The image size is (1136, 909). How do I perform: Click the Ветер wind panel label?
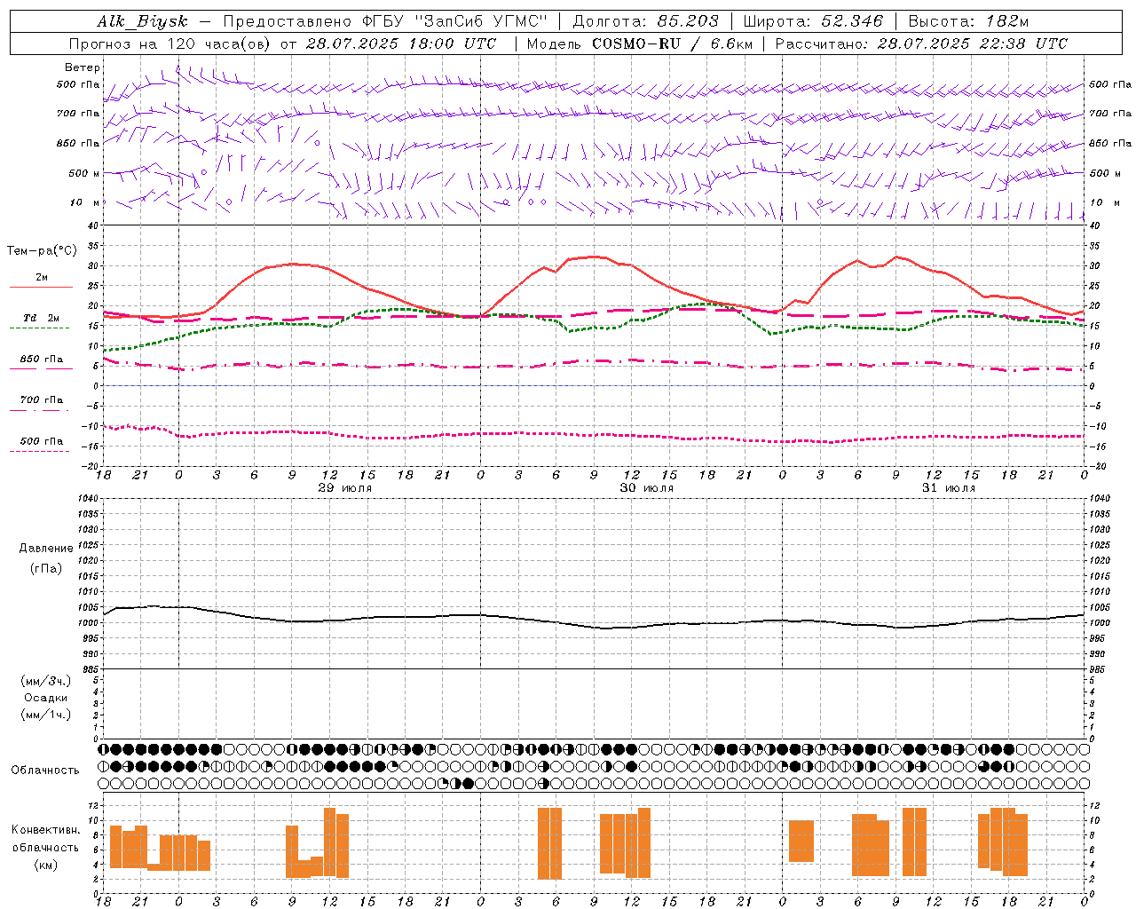(83, 67)
